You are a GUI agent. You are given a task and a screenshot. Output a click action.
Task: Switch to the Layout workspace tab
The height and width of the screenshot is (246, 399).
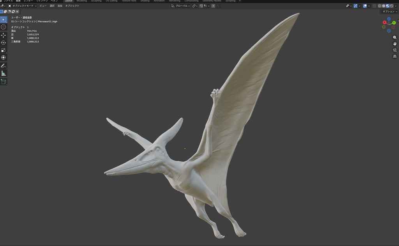69,1
